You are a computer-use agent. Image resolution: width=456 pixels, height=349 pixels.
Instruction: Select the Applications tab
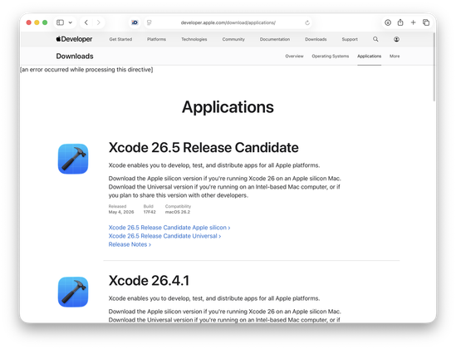[x=370, y=57]
